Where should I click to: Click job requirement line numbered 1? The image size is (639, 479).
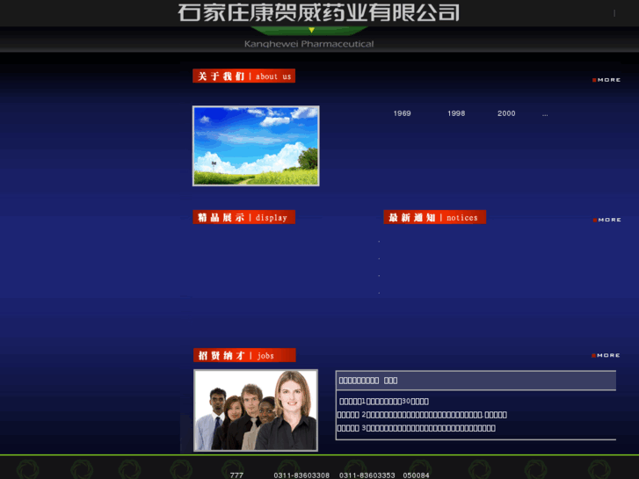pyautogui.click(x=384, y=402)
